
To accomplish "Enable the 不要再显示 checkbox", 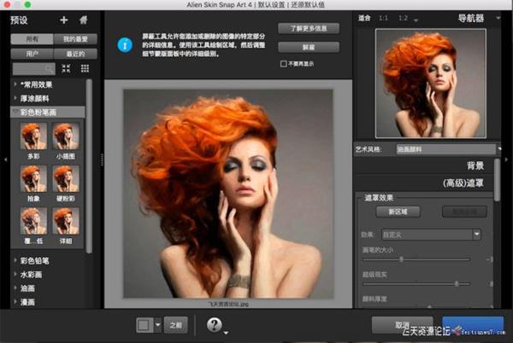I will point(284,63).
